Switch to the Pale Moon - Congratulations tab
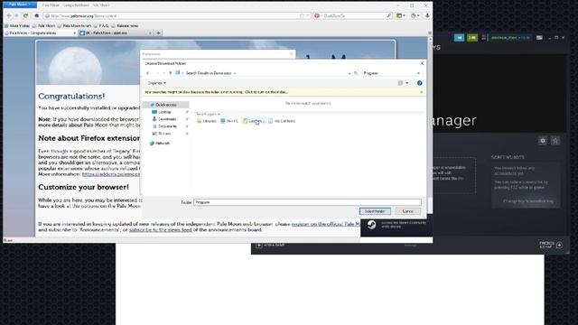This screenshot has width=578, height=325. (x=40, y=32)
